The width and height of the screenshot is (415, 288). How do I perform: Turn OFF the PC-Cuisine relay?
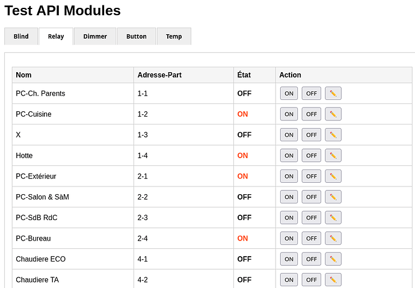(x=312, y=114)
